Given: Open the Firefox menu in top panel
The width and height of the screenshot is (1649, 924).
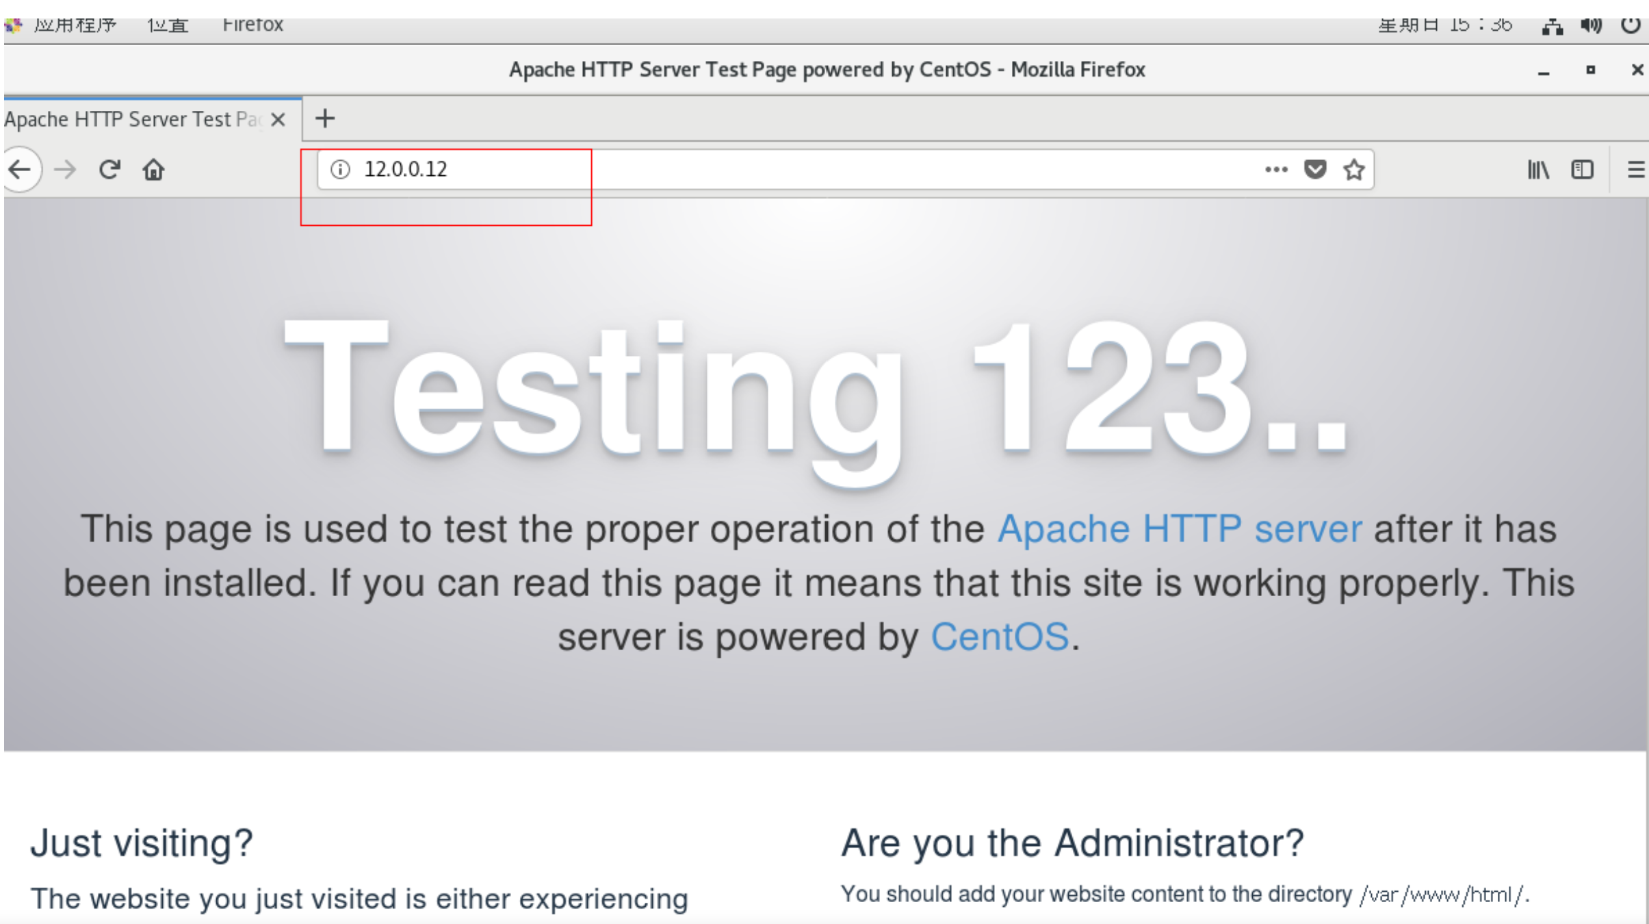Looking at the screenshot, I should tap(252, 26).
